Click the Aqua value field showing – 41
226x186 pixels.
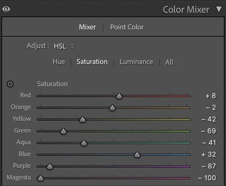pyautogui.click(x=209, y=143)
